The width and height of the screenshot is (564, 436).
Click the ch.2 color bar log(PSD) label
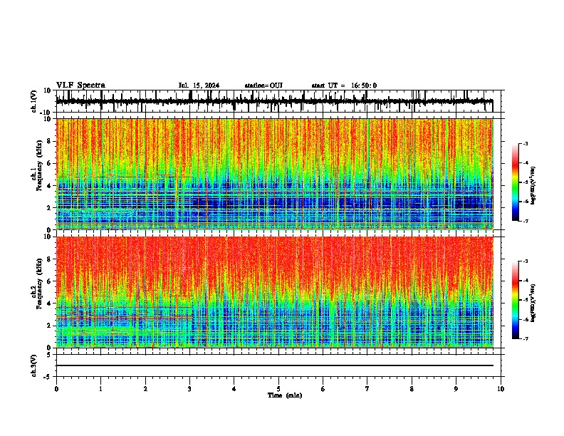click(x=533, y=303)
